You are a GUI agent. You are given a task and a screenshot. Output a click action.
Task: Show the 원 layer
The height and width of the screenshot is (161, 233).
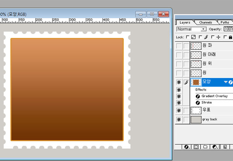point(179,73)
